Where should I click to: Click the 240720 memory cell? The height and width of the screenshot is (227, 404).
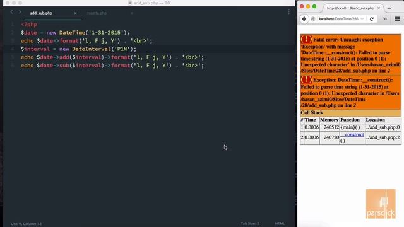330,137
